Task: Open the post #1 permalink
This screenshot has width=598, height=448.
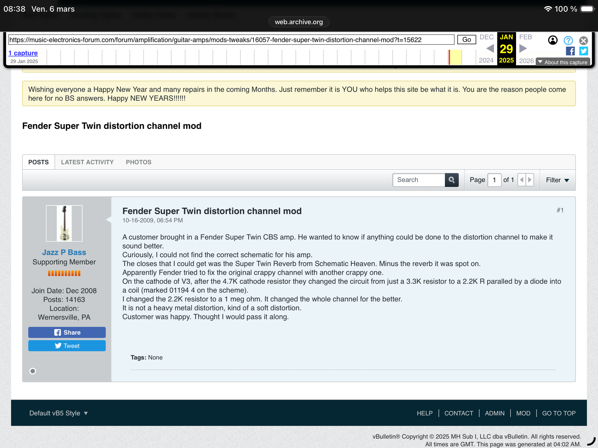Action: click(x=560, y=210)
